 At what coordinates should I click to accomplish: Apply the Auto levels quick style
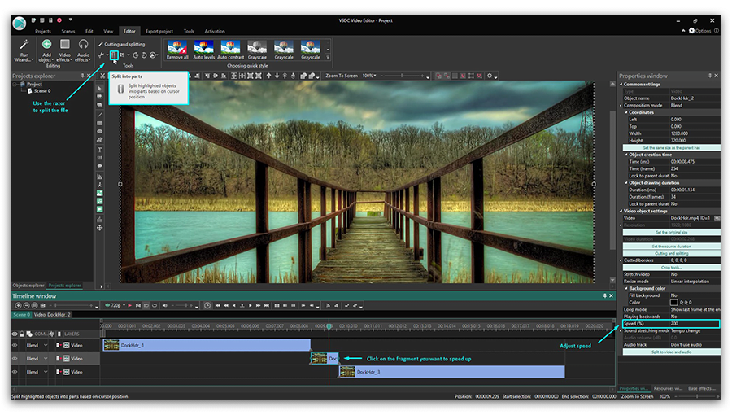click(204, 50)
